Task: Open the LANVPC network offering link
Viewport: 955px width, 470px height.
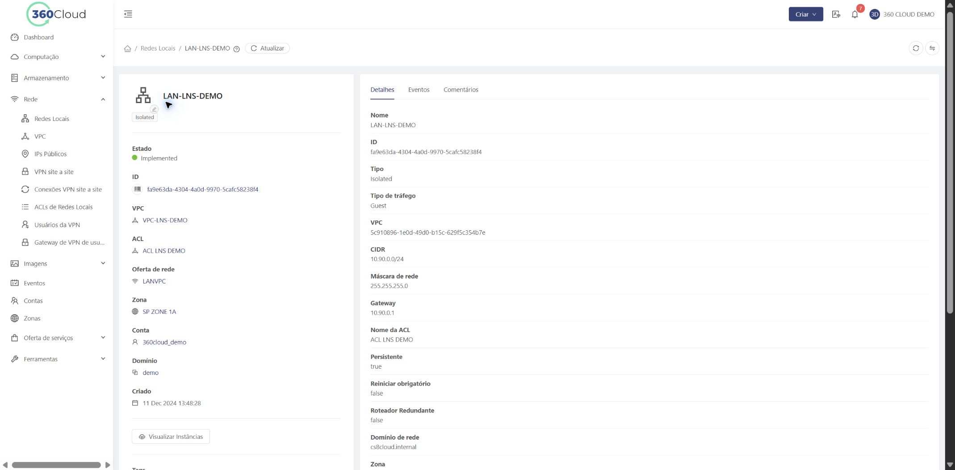Action: [154, 281]
